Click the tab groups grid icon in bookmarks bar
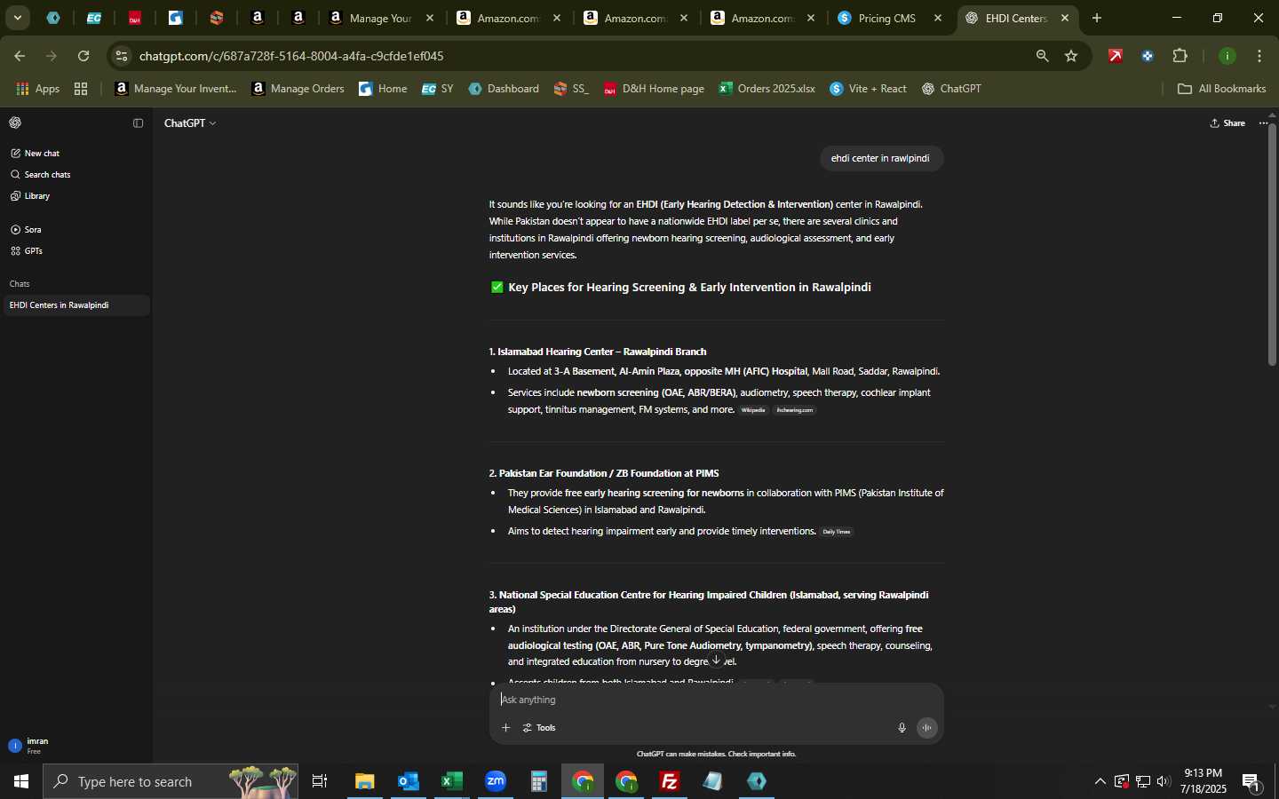Viewport: 1279px width, 799px height. (82, 89)
